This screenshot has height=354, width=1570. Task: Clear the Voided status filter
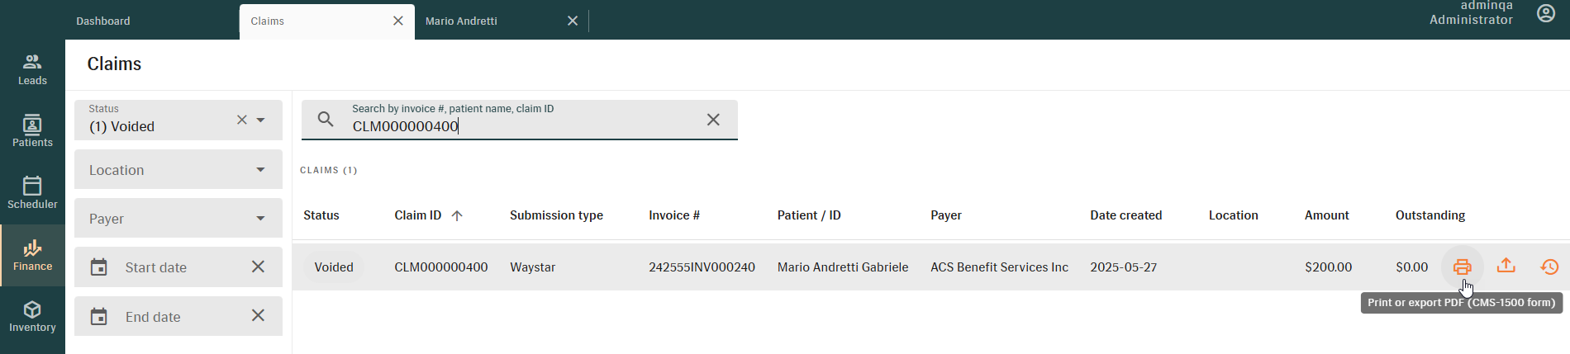[242, 120]
